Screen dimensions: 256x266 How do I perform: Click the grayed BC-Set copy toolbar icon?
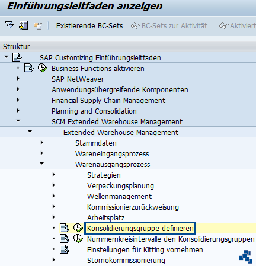click(38, 25)
